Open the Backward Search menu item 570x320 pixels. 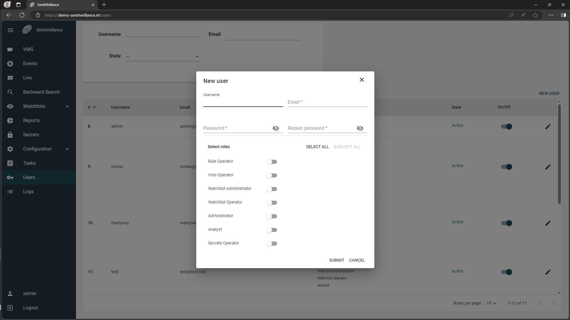41,92
